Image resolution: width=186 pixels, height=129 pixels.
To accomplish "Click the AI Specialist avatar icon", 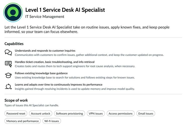I will tap(13, 13).
